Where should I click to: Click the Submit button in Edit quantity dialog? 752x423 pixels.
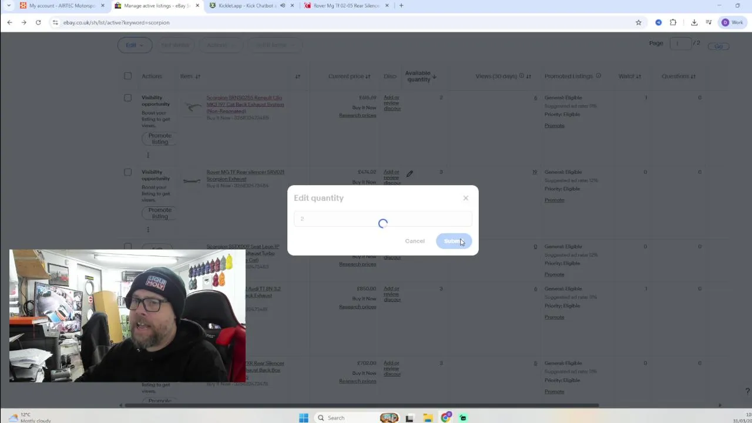454,241
